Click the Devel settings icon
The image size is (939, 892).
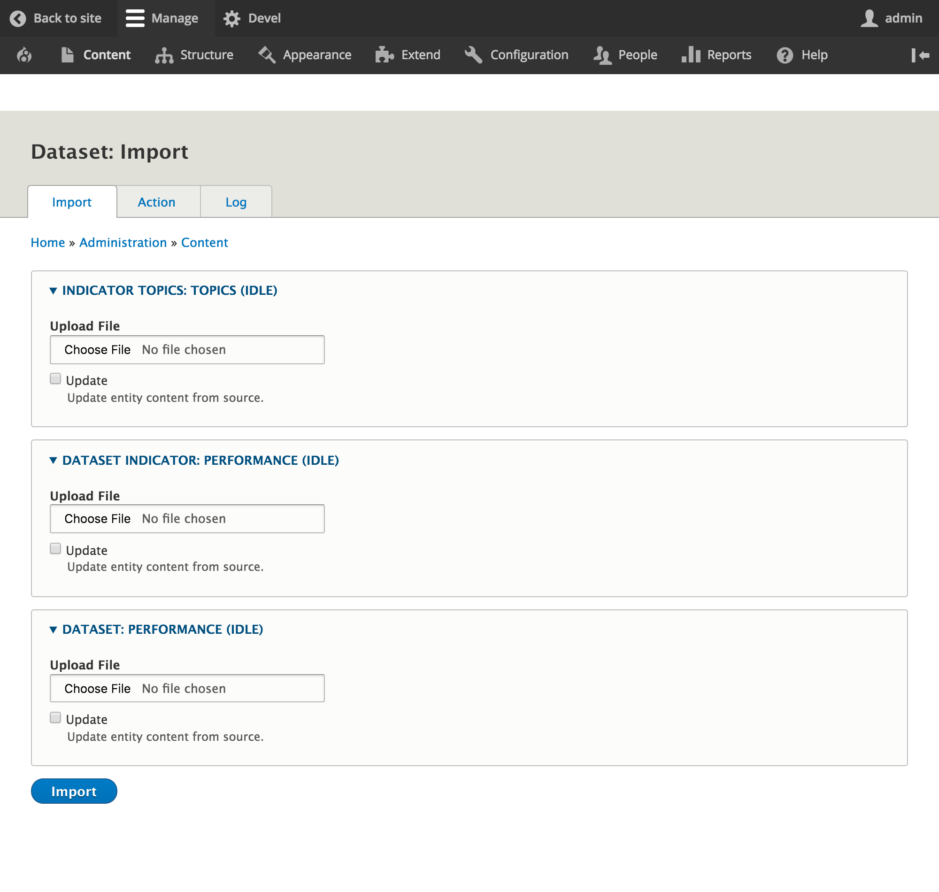coord(232,18)
